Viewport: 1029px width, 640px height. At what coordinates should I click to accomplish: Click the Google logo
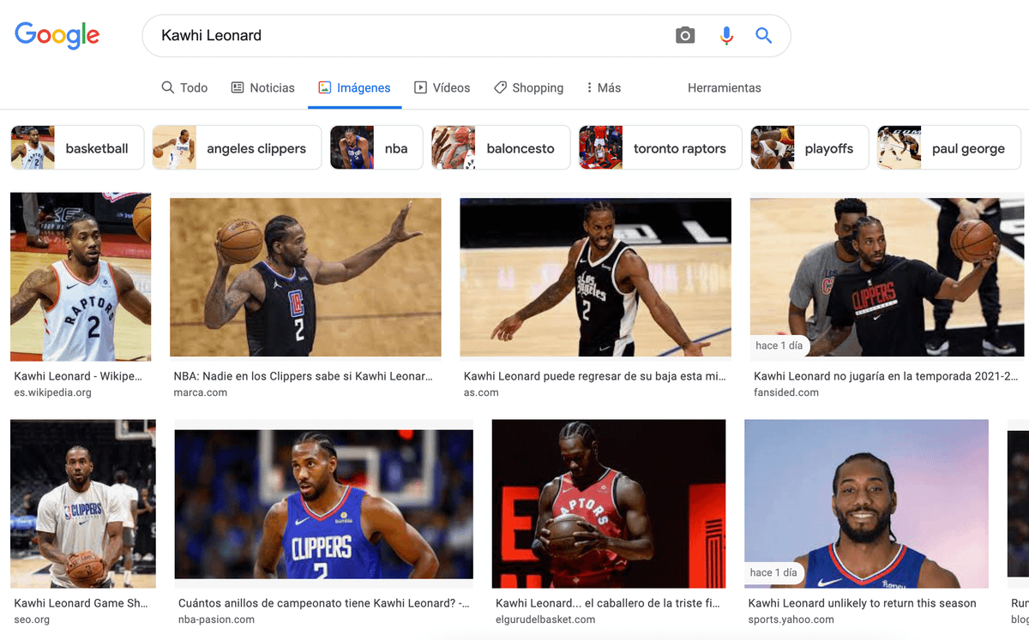tap(57, 35)
